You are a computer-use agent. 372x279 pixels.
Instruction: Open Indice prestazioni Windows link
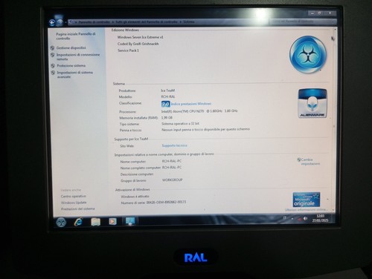point(191,104)
